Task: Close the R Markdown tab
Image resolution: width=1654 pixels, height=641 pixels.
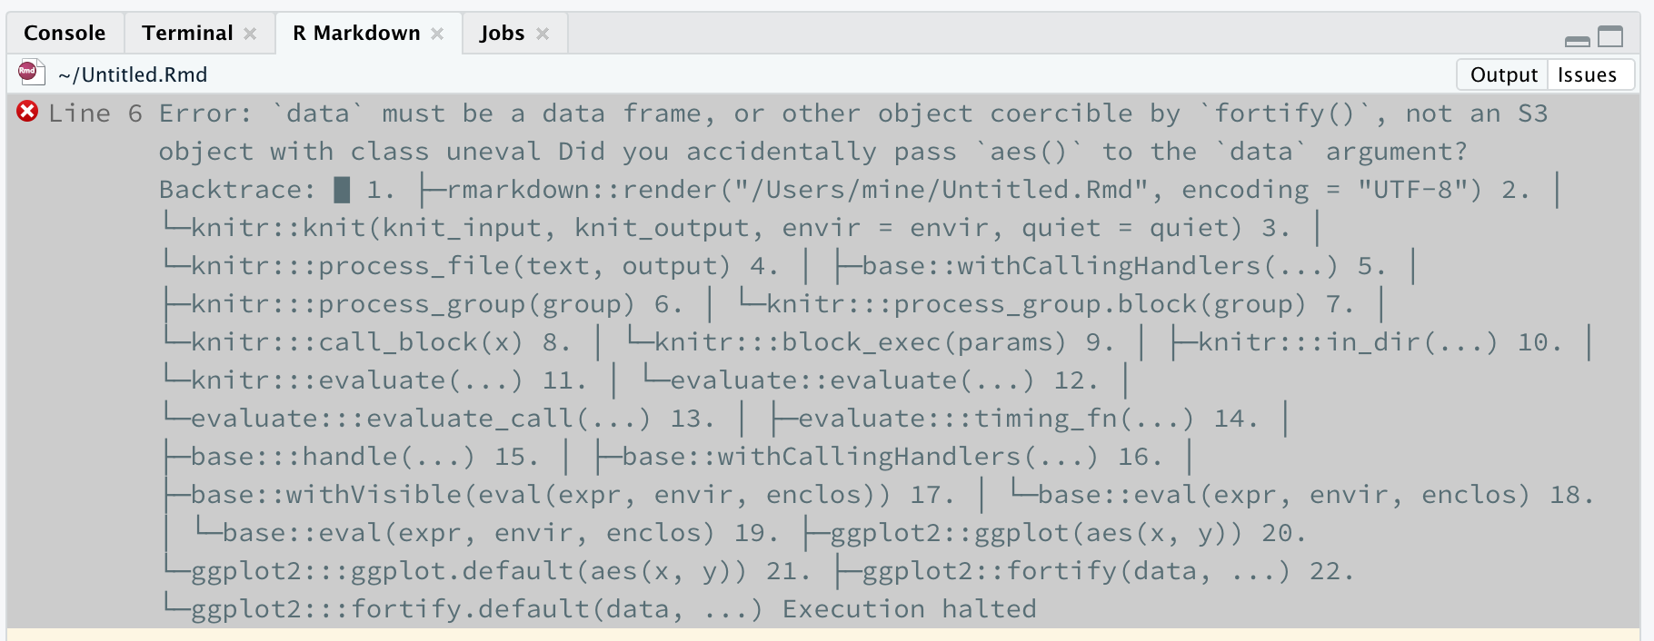Action: coord(438,33)
